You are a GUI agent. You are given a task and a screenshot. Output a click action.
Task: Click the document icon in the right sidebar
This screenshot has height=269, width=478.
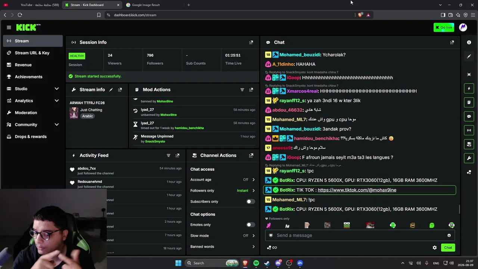point(469,102)
